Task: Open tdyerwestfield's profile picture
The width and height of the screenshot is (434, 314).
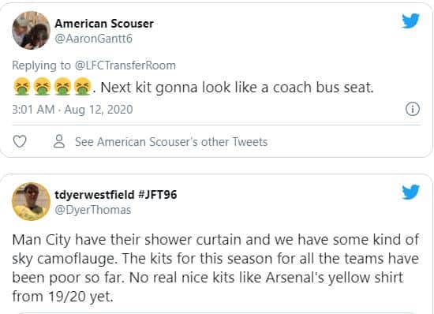Action: tap(31, 201)
